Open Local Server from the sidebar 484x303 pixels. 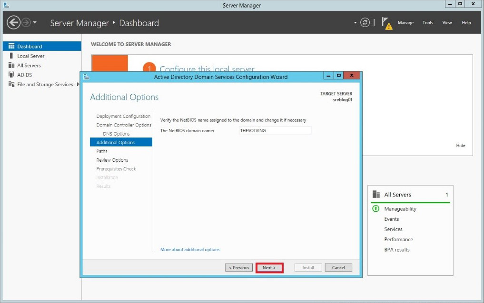[30, 56]
